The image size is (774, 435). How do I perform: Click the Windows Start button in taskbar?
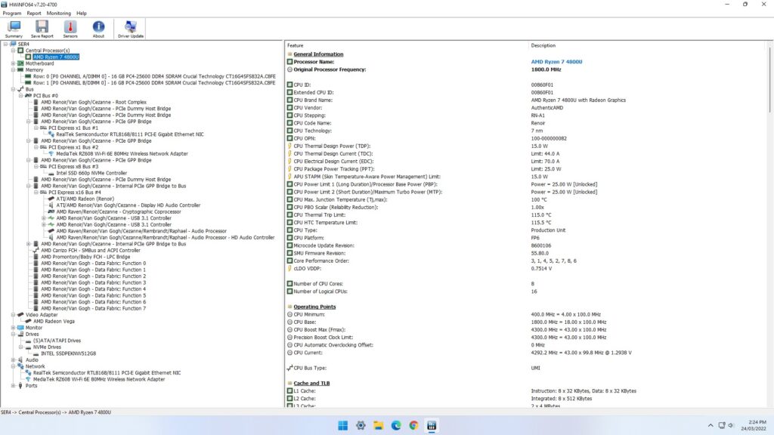point(343,425)
